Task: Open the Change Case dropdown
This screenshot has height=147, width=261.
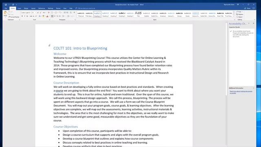Action: click(44, 13)
